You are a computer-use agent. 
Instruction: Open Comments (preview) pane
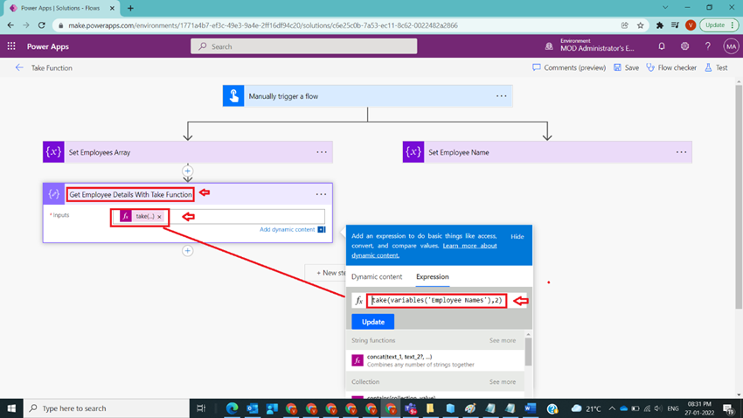(x=569, y=67)
